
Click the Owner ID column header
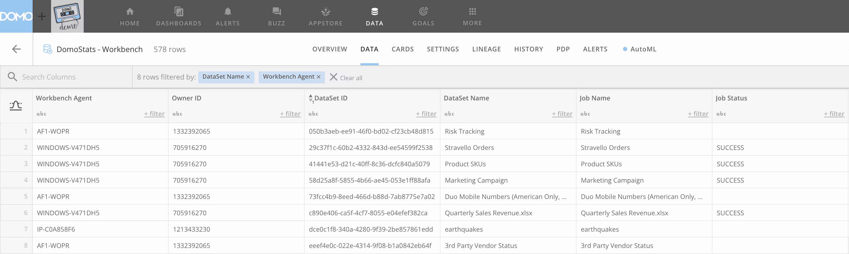[x=186, y=98]
